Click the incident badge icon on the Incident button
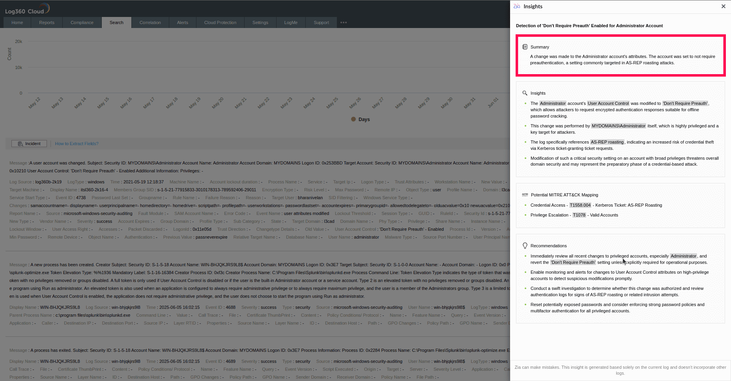The image size is (731, 381). tap(20, 144)
